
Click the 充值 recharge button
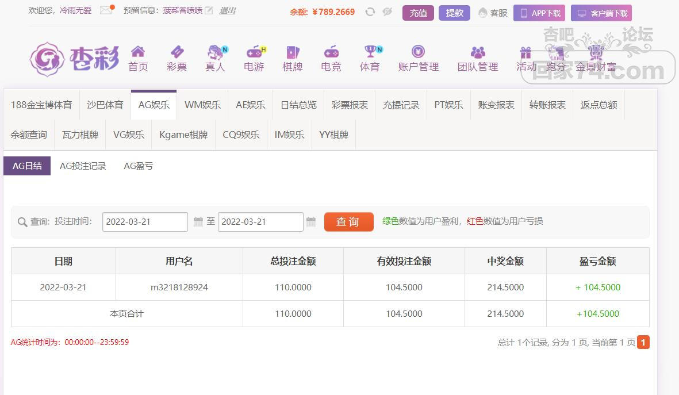(418, 13)
